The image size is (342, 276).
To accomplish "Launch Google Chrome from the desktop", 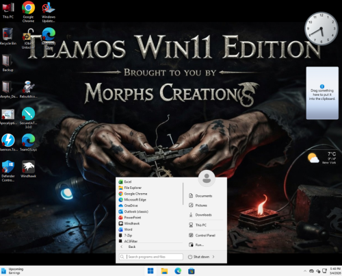I will (x=28, y=12).
